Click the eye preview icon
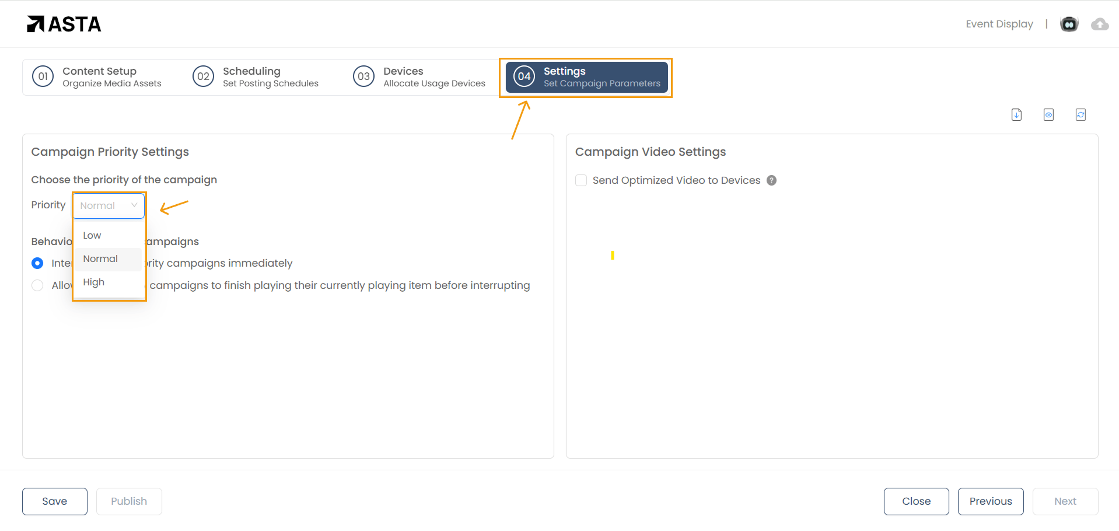Viewport: 1119px width, 531px height. [x=1048, y=115]
